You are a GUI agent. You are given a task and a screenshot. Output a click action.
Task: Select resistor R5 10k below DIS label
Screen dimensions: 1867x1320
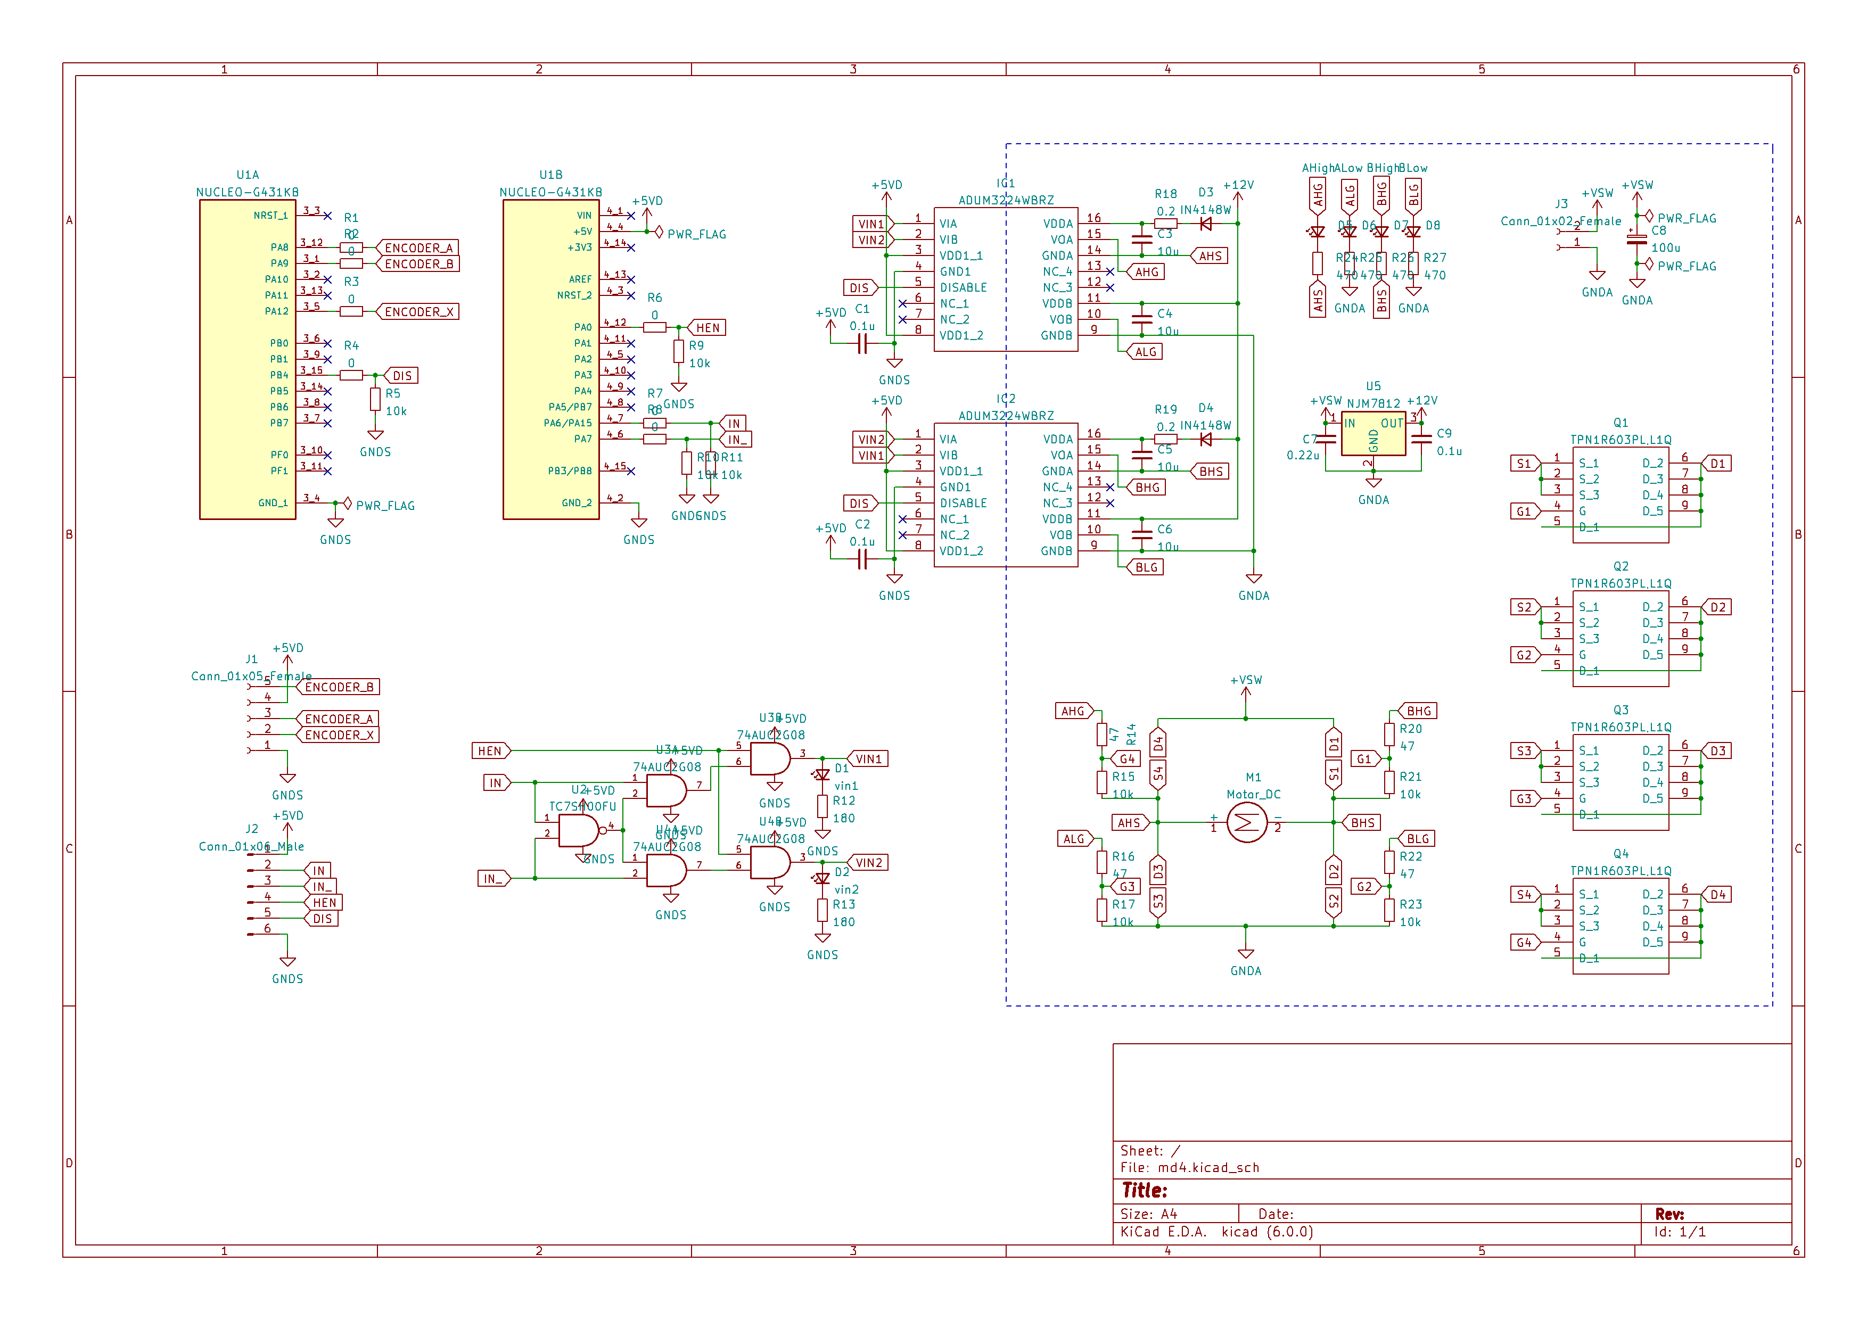point(375,399)
